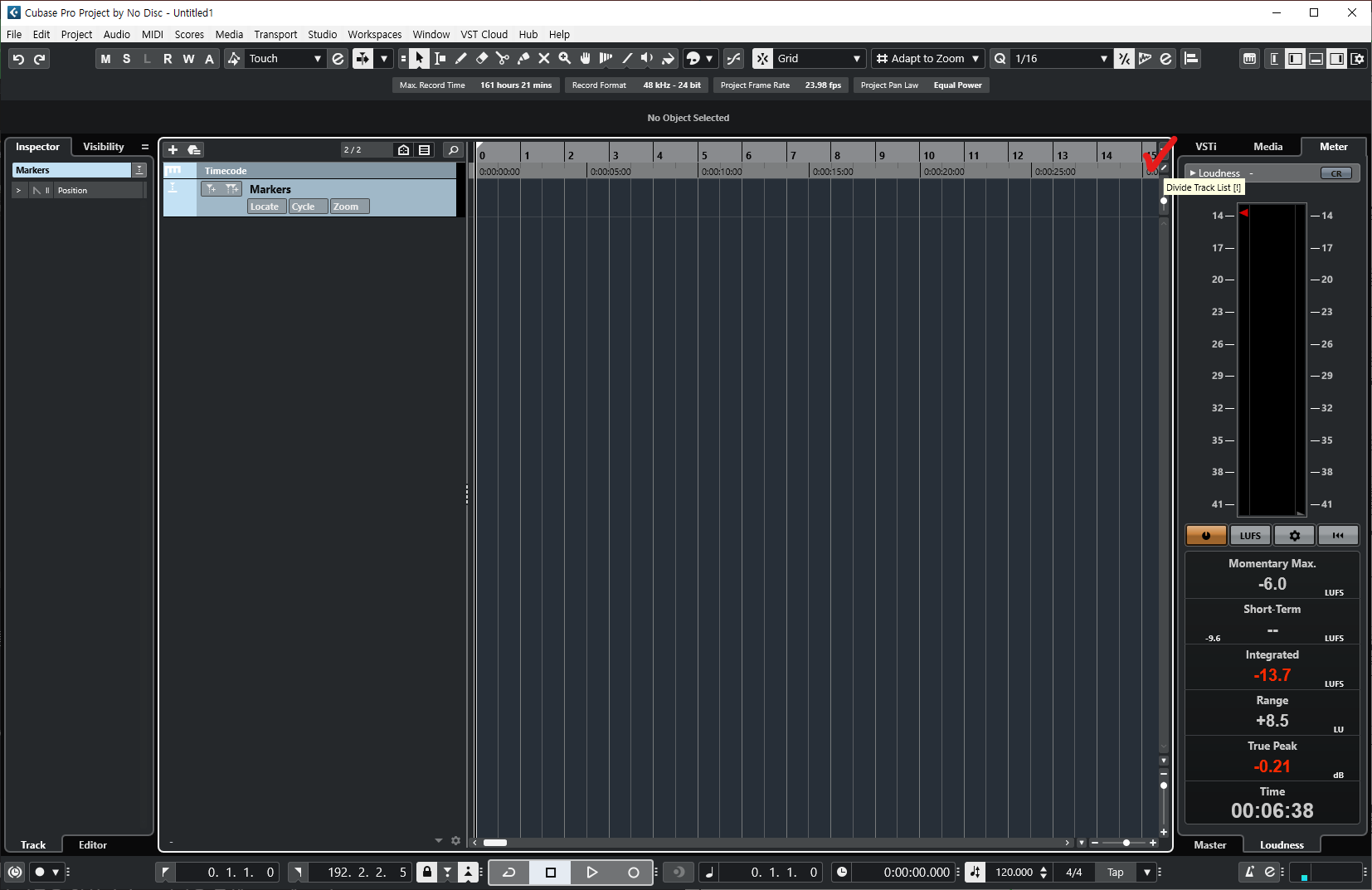Viewport: 1372px width, 890px height.
Task: Toggle Mute all tracks M button
Action: [x=105, y=59]
